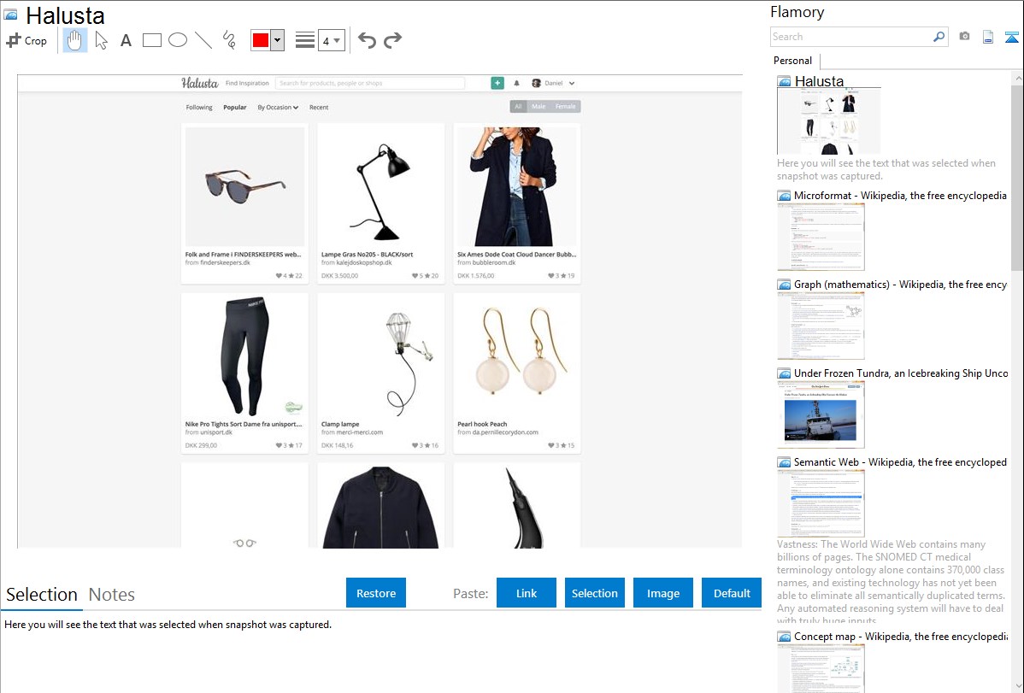Click the Restore button

click(x=376, y=593)
